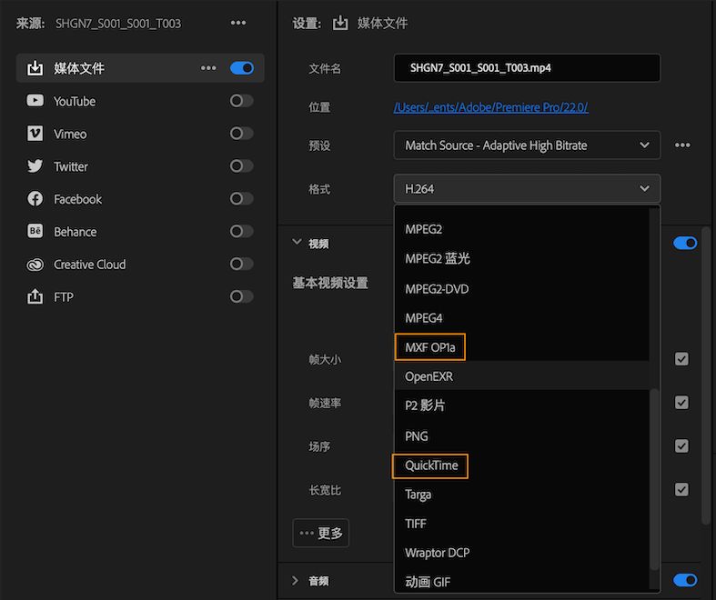Click the Facebook logo icon

click(x=35, y=199)
